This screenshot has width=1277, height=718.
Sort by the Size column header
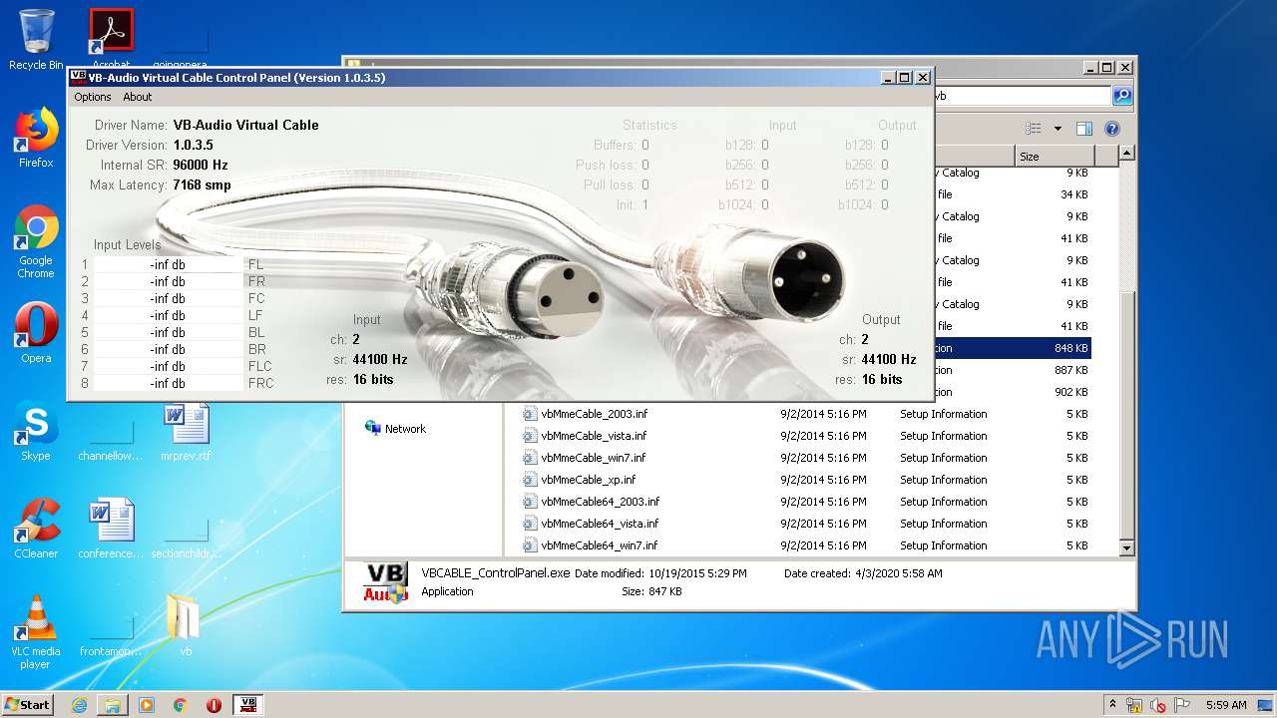[1055, 156]
